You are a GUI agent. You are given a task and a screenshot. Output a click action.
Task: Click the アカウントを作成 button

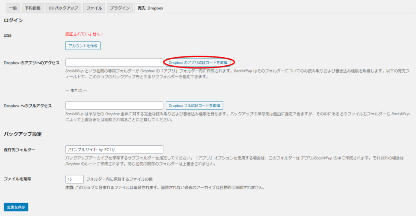tap(83, 46)
